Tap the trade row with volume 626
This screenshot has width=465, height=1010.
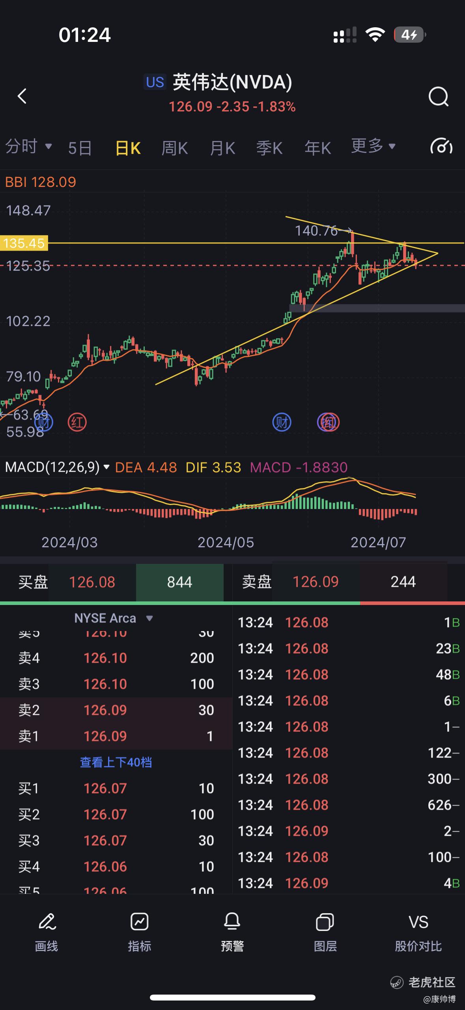349,805
